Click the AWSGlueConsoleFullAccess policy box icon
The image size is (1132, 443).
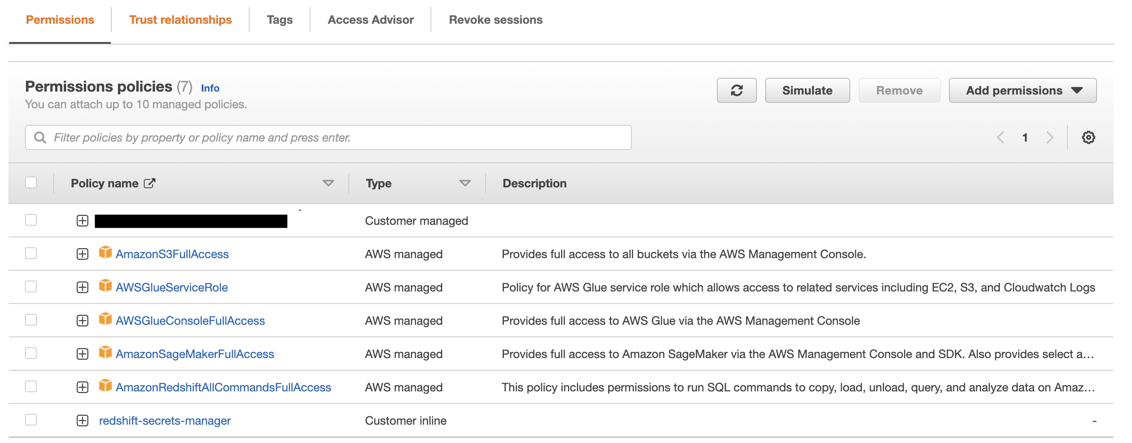tap(105, 319)
